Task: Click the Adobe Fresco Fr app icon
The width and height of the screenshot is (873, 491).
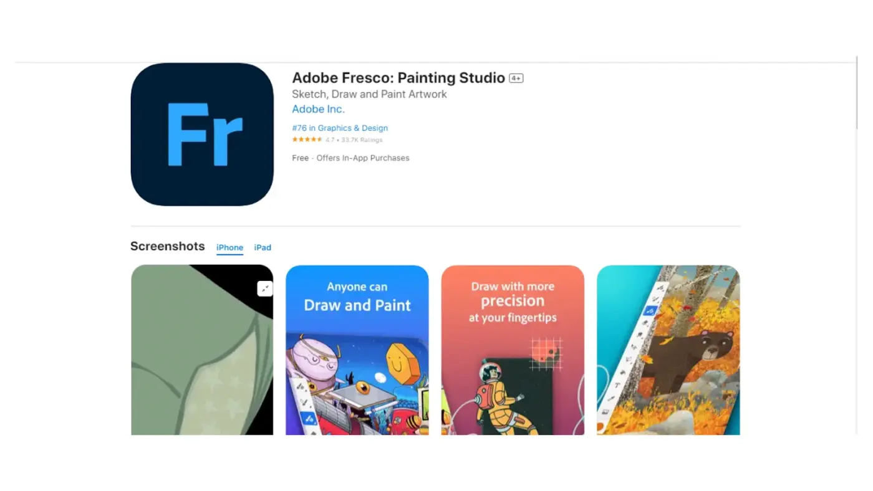Action: [x=202, y=135]
